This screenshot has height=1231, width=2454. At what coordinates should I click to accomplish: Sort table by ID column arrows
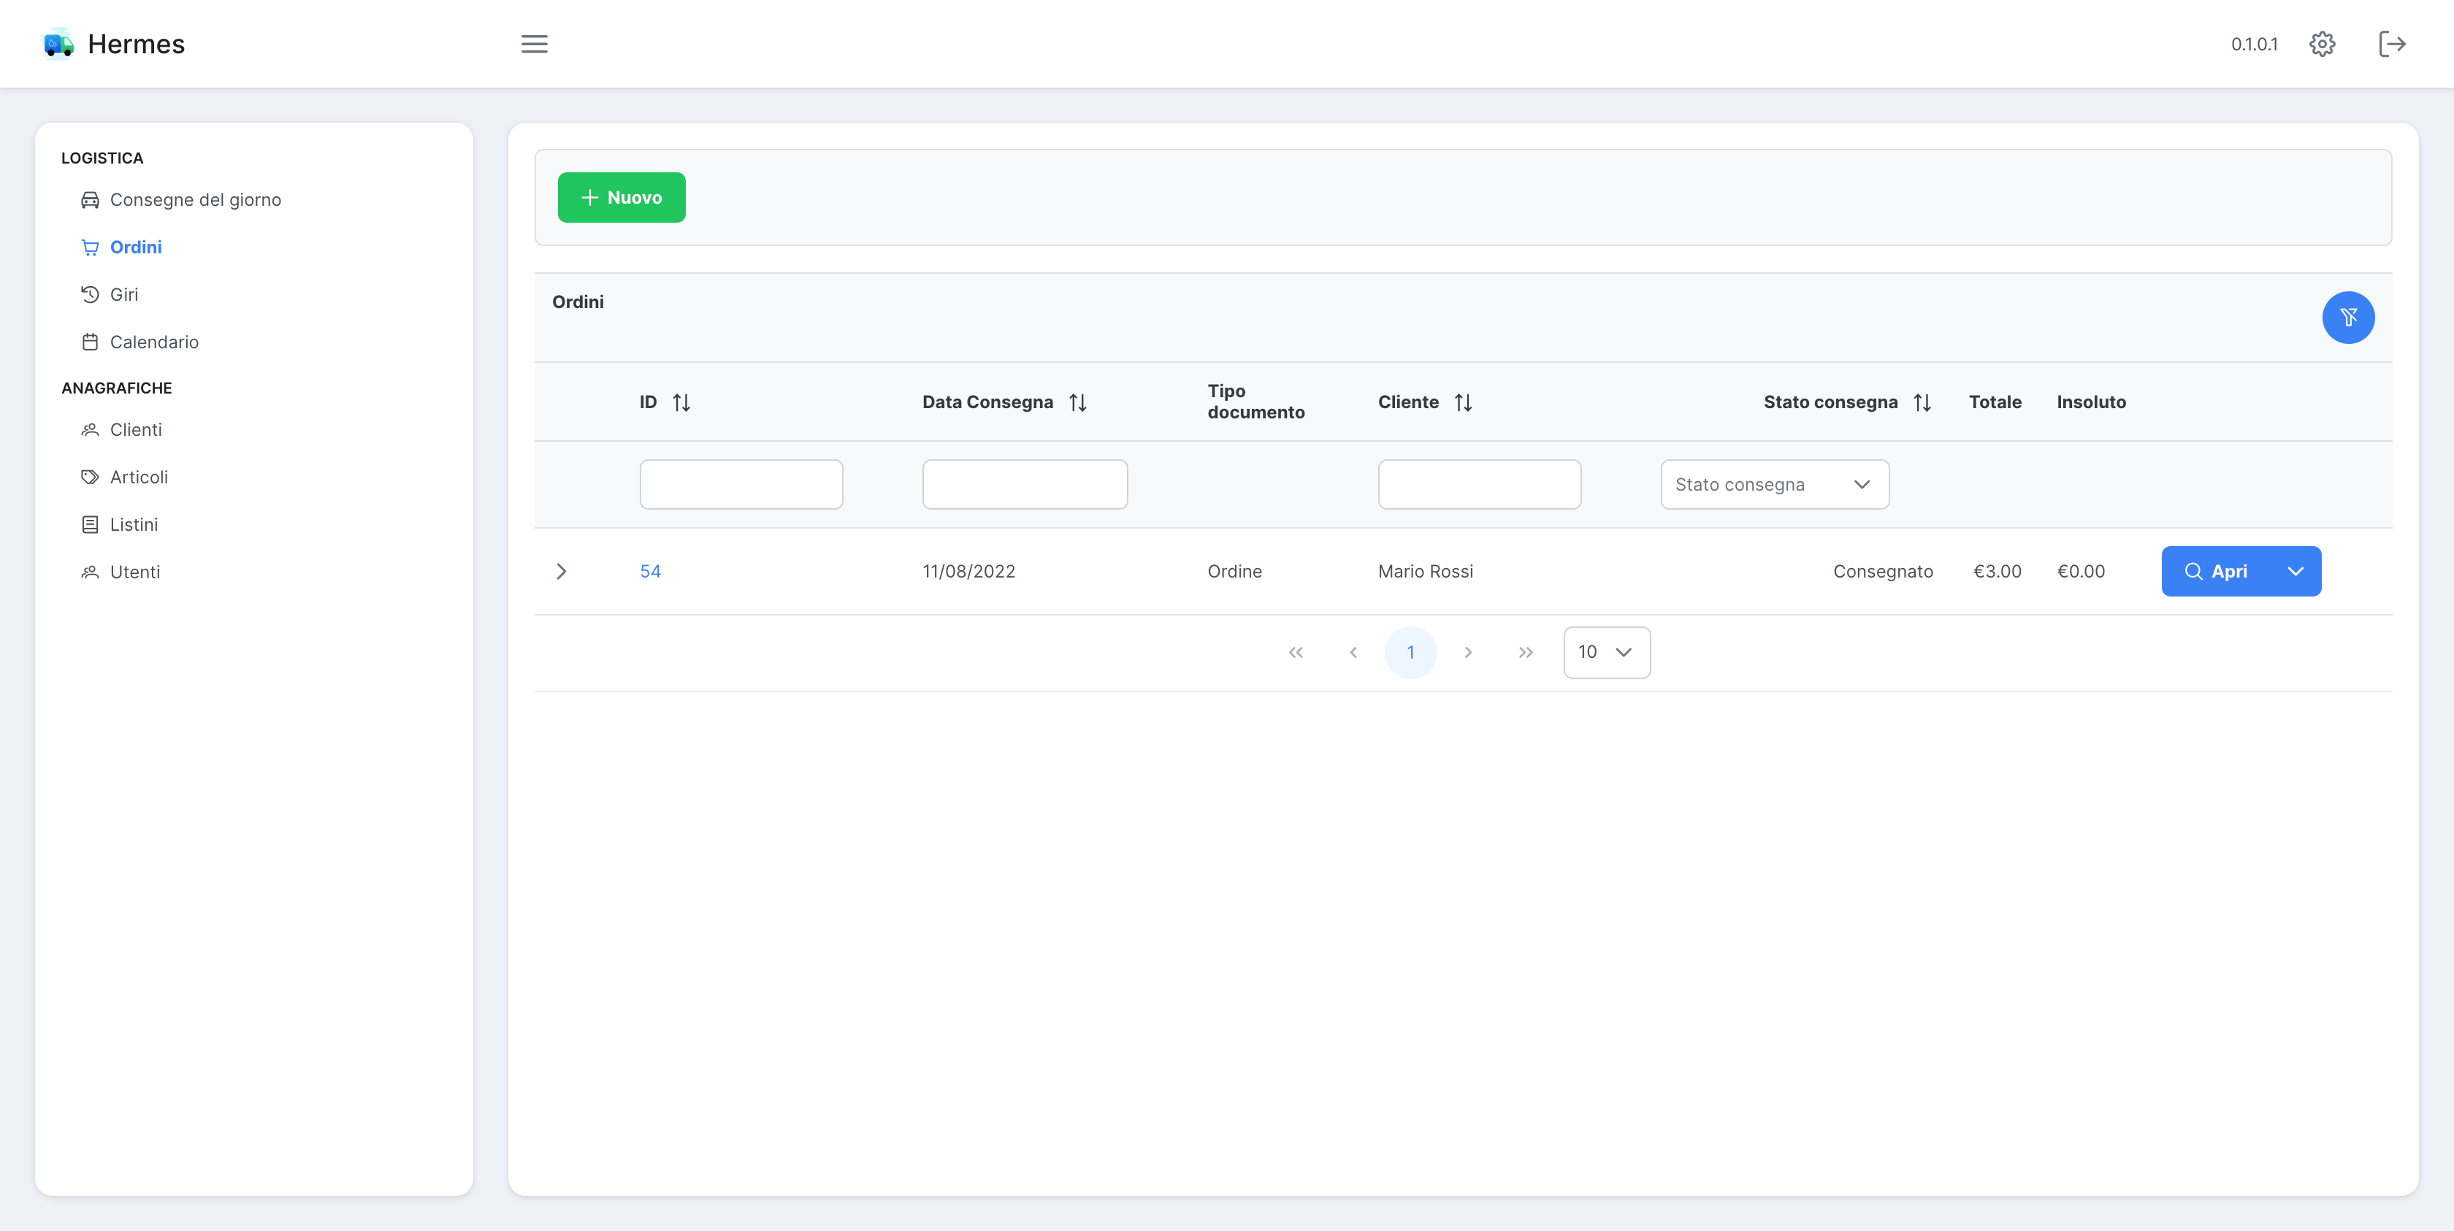tap(681, 403)
